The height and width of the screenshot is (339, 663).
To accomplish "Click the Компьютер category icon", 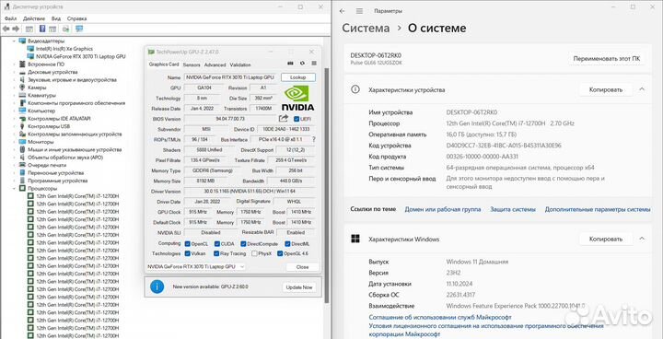I will 22,111.
